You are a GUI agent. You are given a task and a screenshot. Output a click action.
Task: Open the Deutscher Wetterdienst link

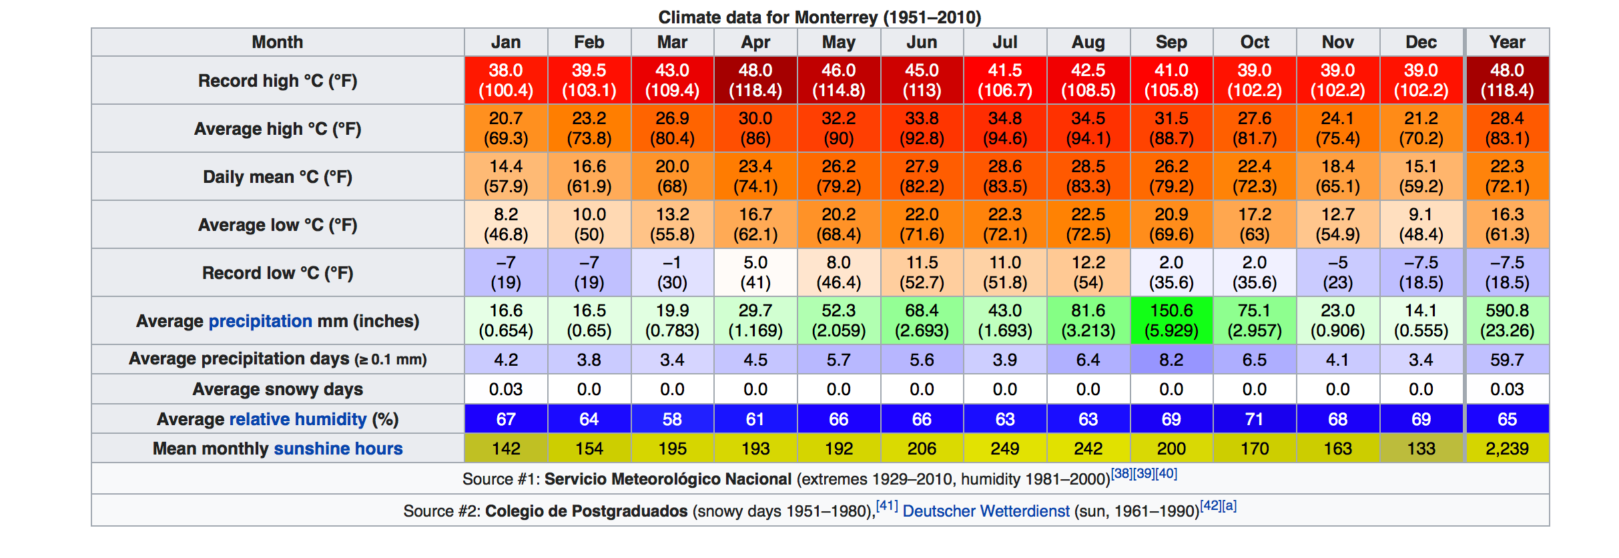(x=986, y=511)
